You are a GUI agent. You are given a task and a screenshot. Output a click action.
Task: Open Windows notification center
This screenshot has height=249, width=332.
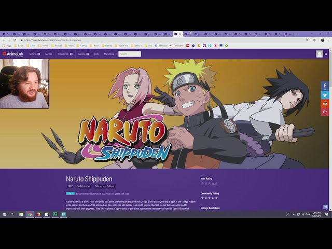pos(326,214)
